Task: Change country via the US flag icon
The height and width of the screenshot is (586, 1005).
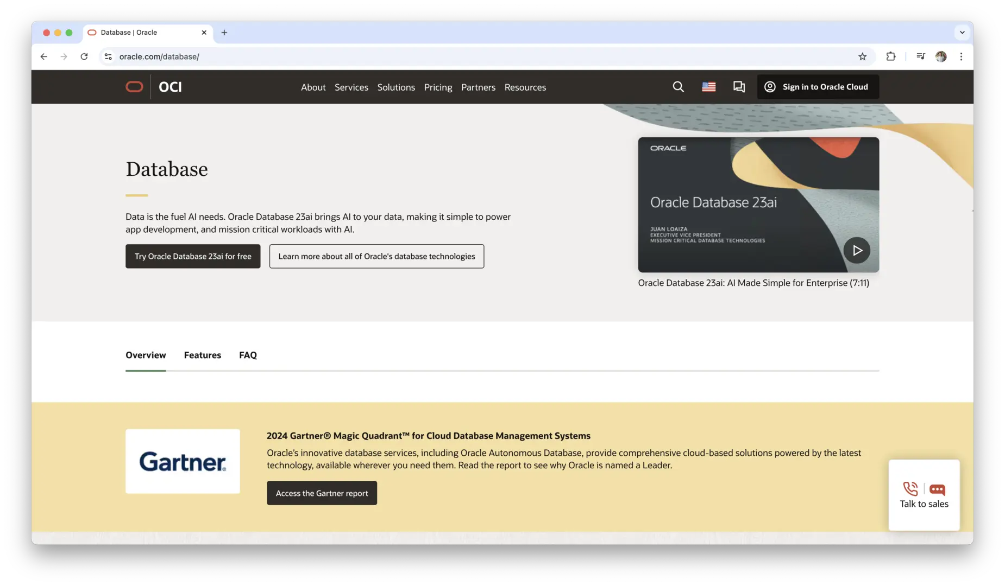Action: (708, 87)
